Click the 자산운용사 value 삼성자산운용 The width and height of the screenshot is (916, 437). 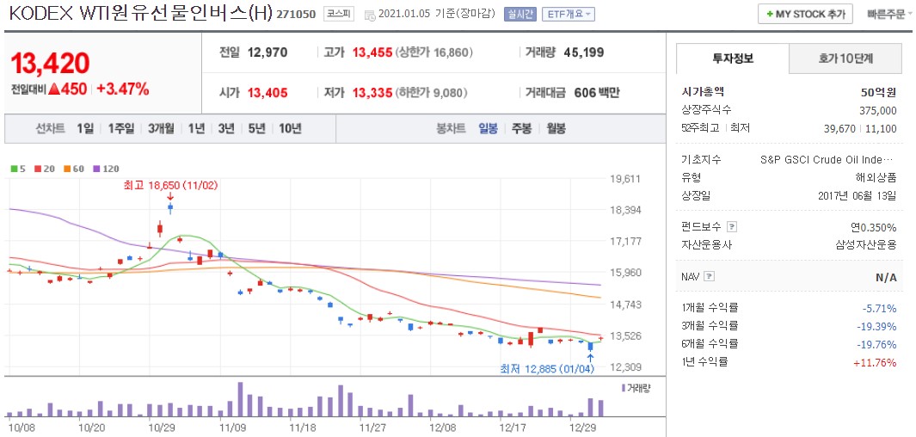coord(866,245)
